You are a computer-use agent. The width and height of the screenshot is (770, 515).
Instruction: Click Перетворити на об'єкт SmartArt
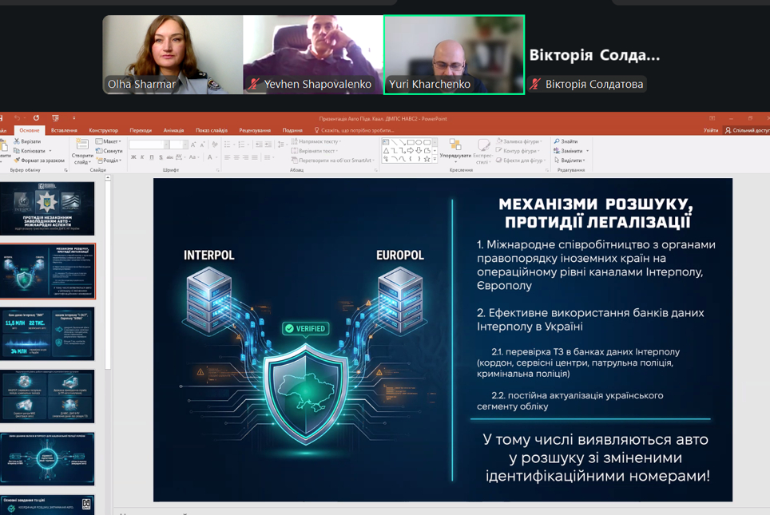(x=333, y=160)
